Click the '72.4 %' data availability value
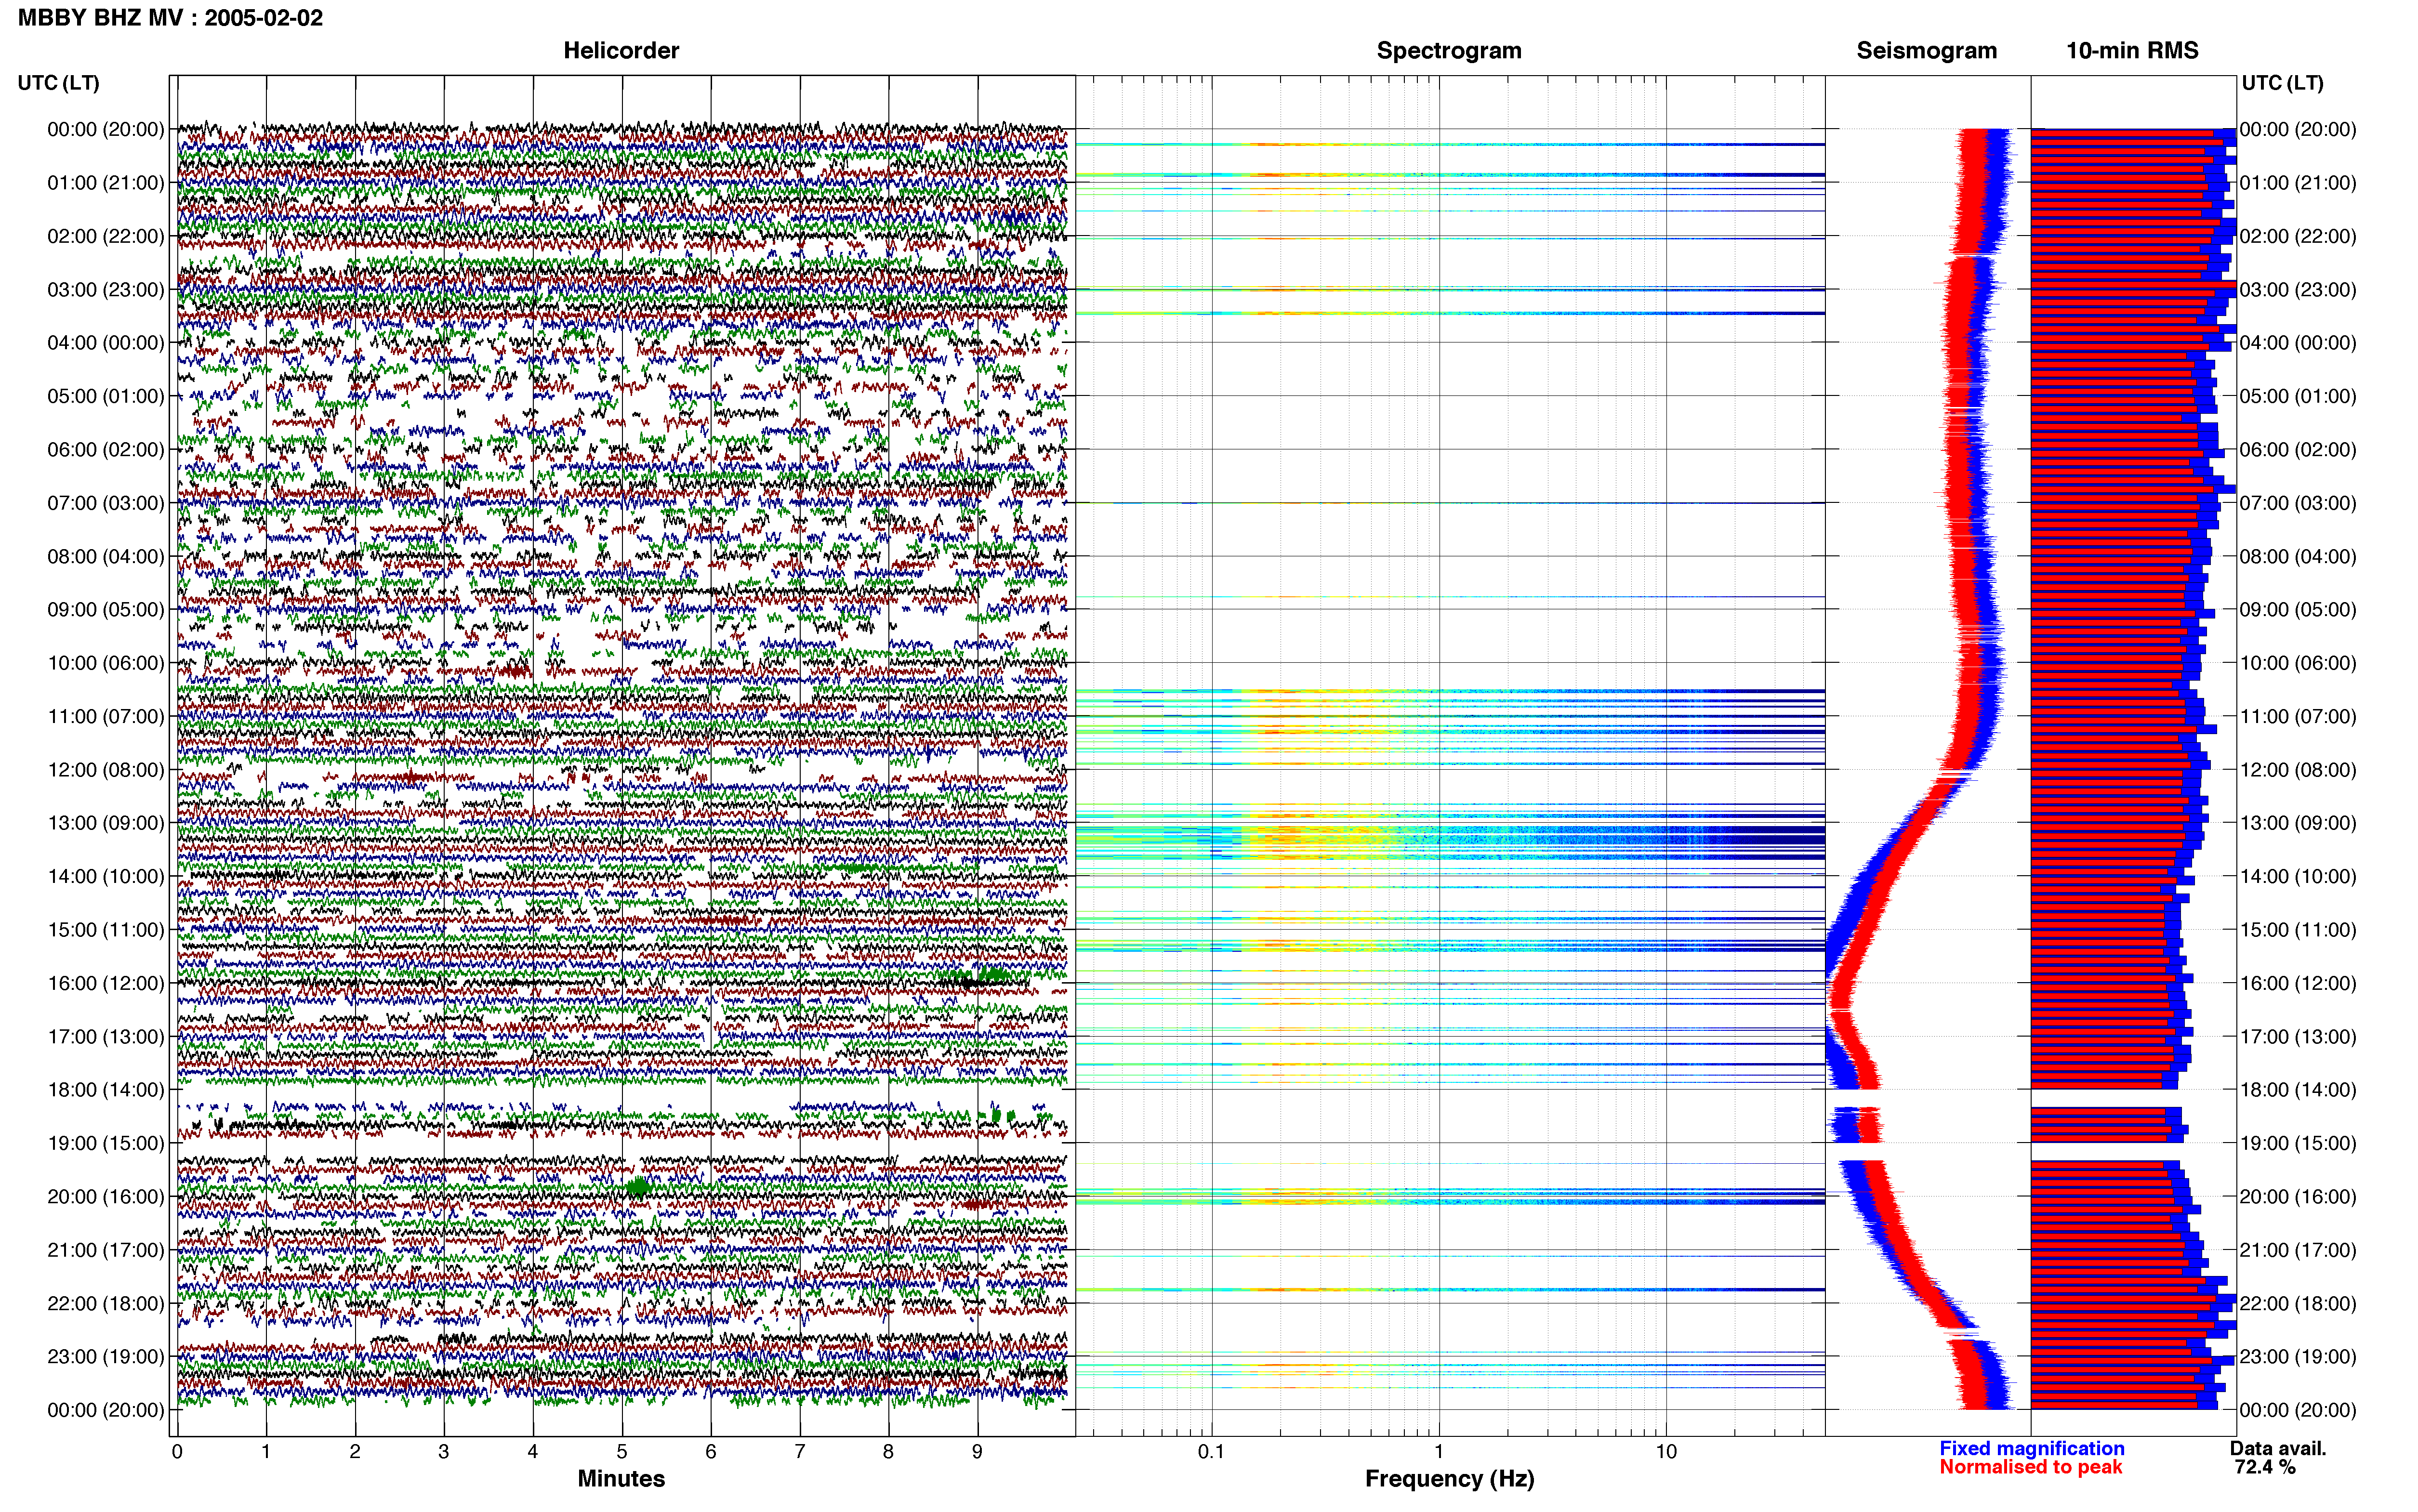The image size is (2418, 1512). tap(2265, 1467)
